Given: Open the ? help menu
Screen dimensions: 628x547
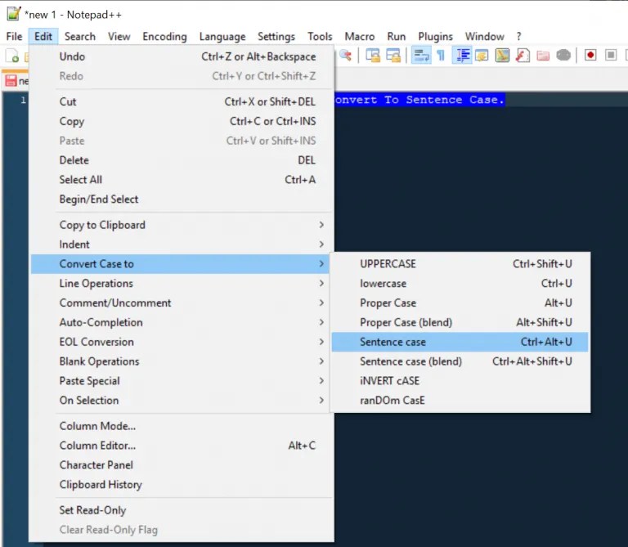Looking at the screenshot, I should click(518, 37).
